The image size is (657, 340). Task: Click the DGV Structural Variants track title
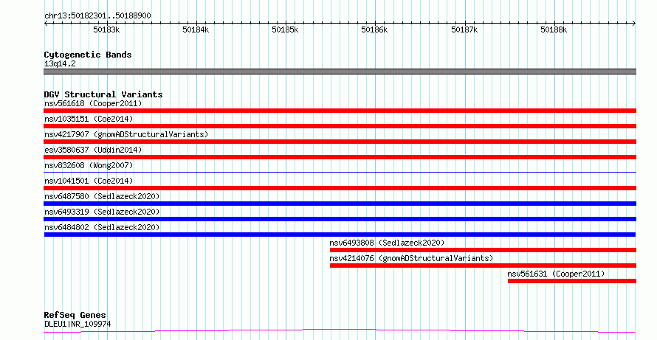tap(103, 94)
